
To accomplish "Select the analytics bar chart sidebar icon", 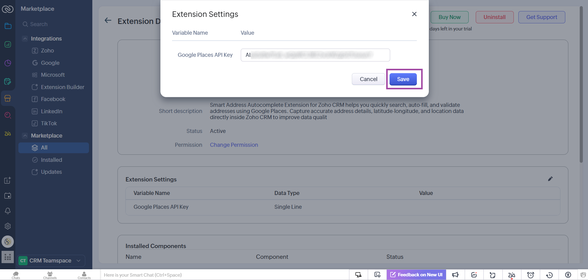I will (8, 45).
